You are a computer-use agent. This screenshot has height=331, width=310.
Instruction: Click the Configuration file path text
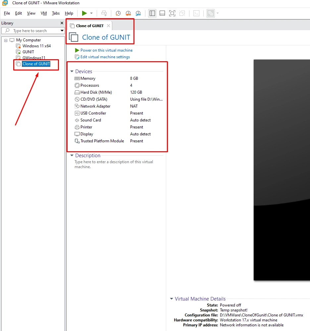click(261, 315)
